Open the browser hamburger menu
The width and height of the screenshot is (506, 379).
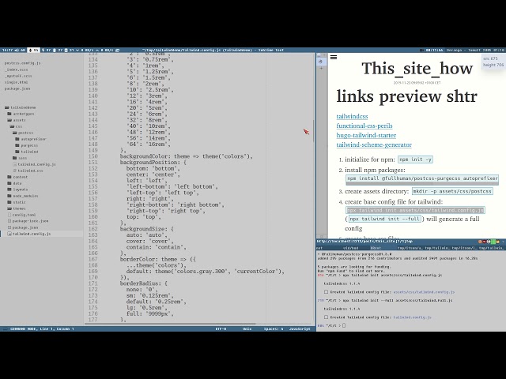(x=334, y=57)
